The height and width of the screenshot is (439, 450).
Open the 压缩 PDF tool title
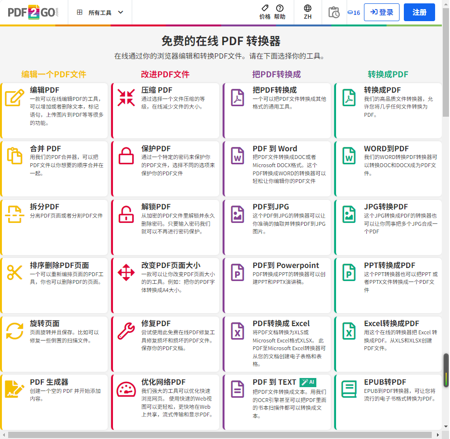click(x=157, y=90)
